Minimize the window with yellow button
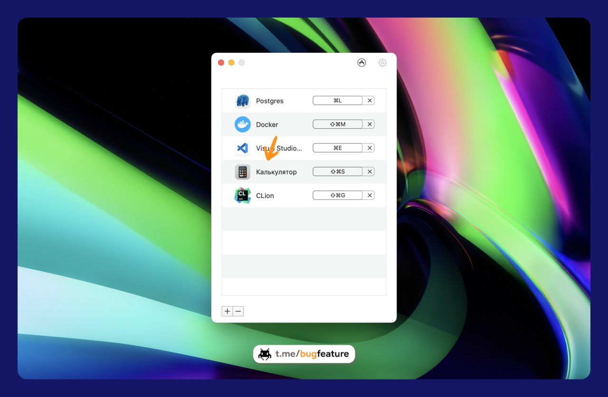The image size is (608, 397). pyautogui.click(x=231, y=63)
